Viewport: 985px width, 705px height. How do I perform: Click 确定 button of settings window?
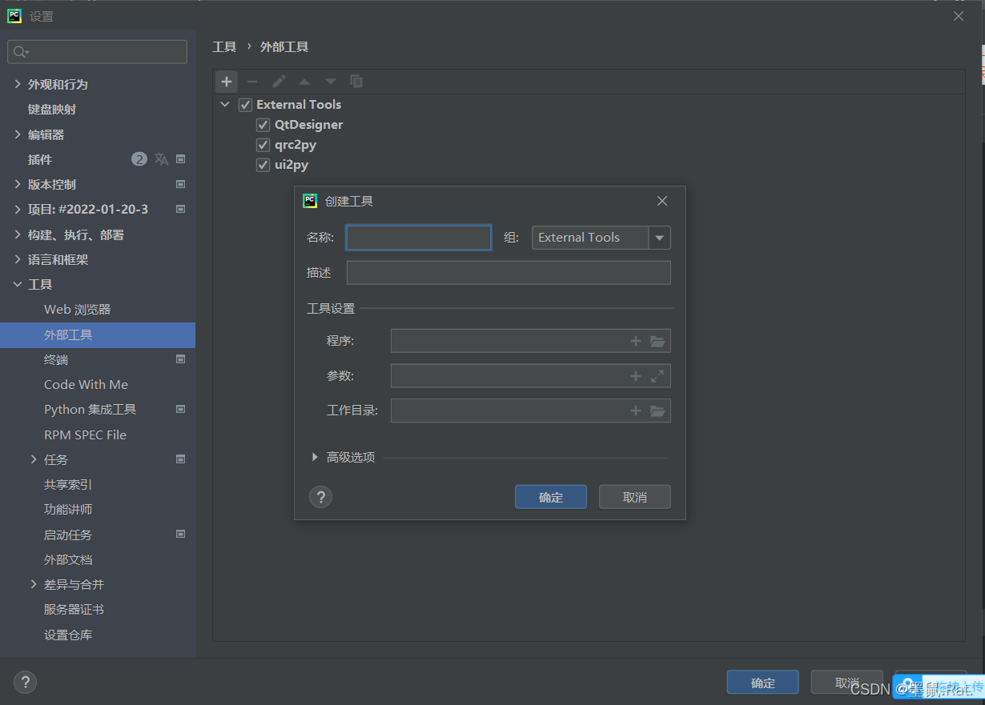click(x=763, y=683)
